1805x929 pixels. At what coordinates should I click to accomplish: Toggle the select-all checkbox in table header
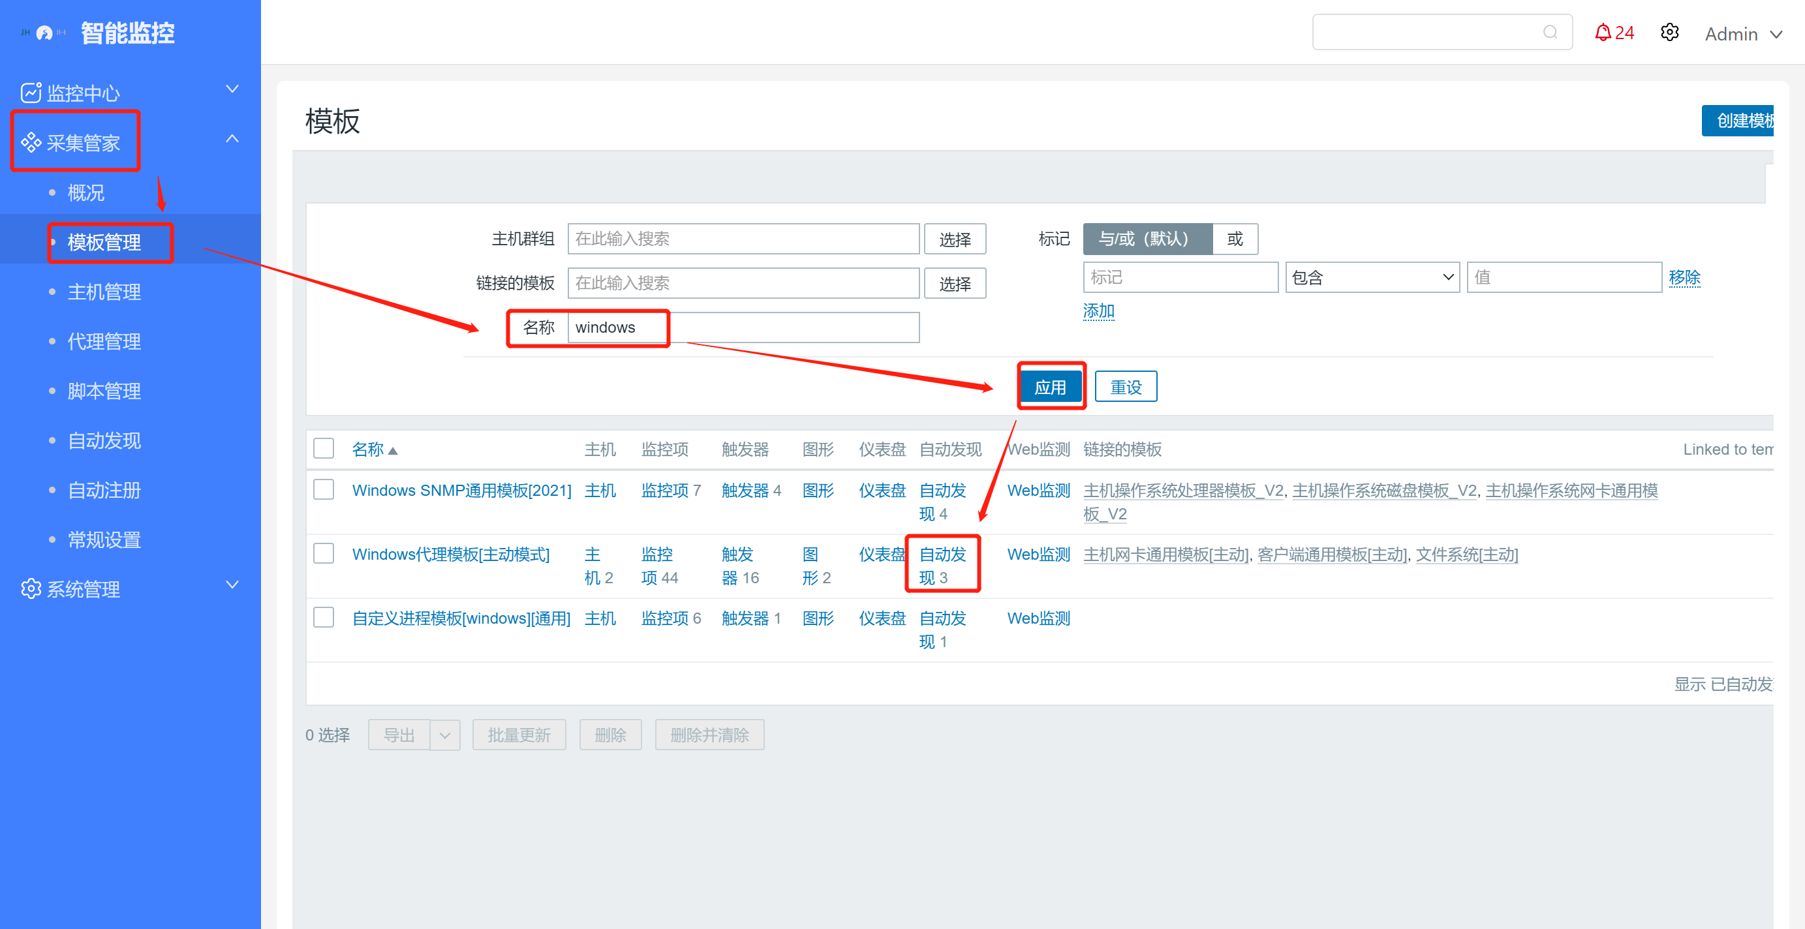click(x=323, y=448)
